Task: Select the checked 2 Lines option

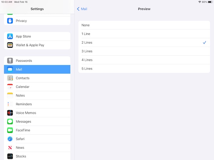Action: 144,43
